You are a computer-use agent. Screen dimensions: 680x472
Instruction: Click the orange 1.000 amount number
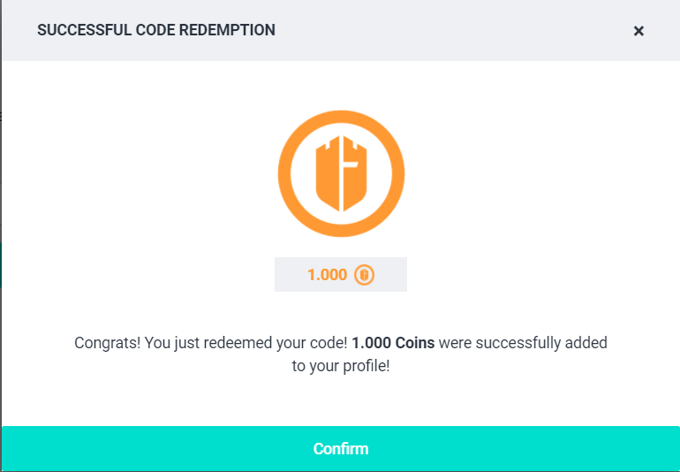[x=327, y=275]
